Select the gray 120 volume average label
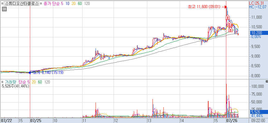 pos(47,82)
